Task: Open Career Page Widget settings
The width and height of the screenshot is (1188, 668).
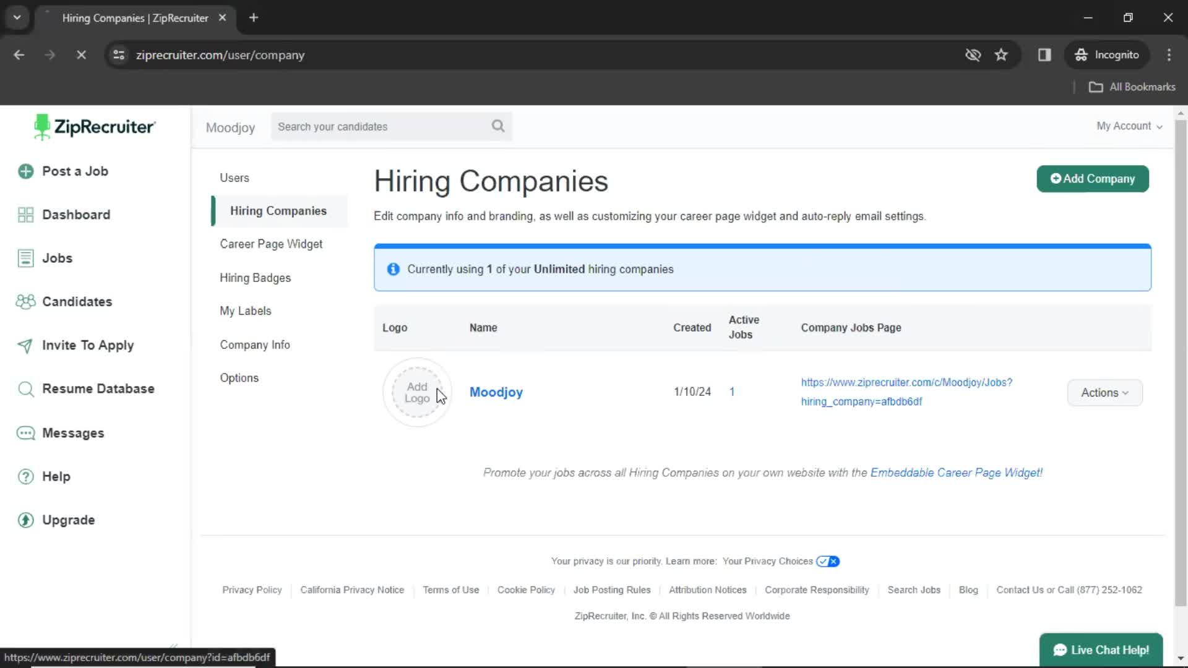Action: (271, 244)
